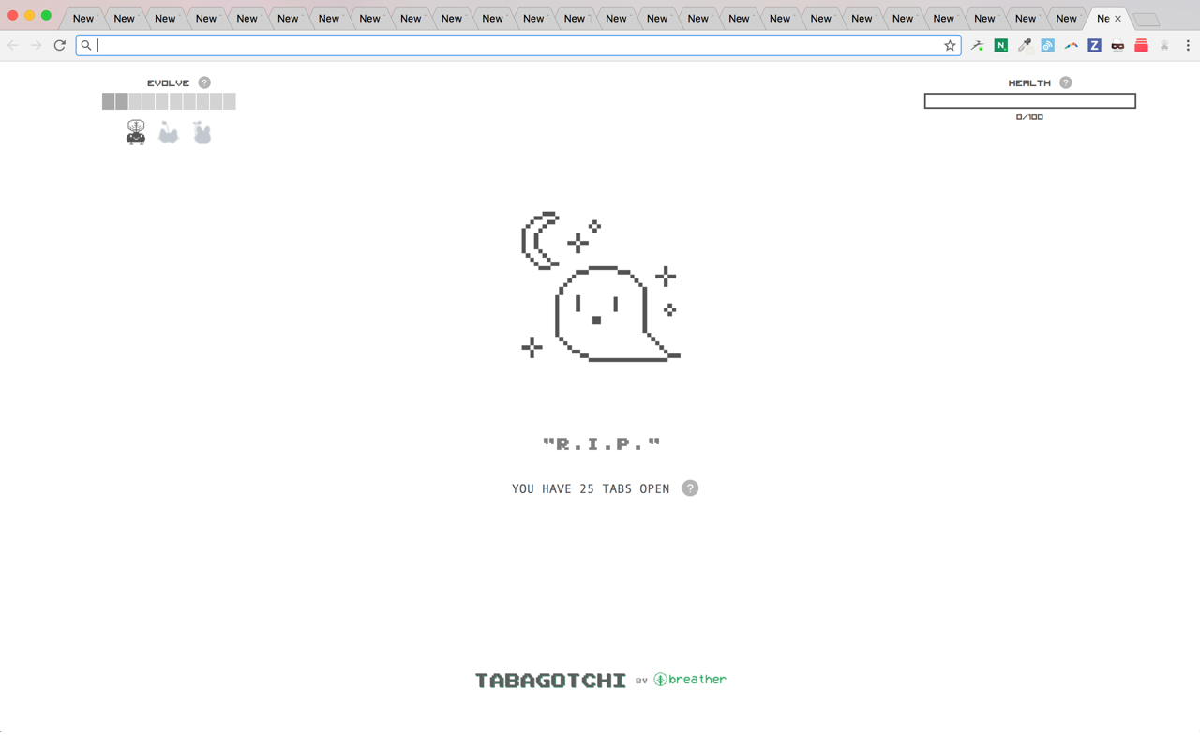This screenshot has width=1200, height=750.
Task: Click the EVOLVE label
Action: click(x=168, y=83)
